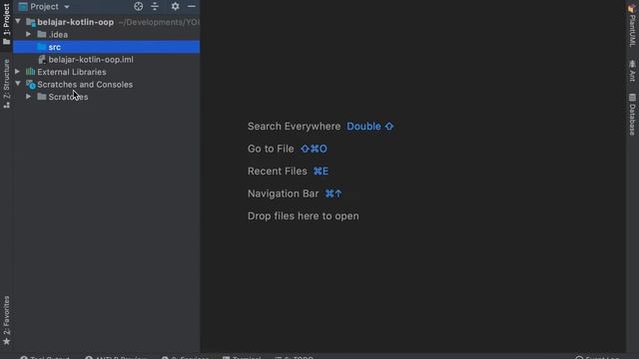Image resolution: width=639 pixels, height=359 pixels.
Task: Open the Structure side tab
Action: click(x=6, y=83)
